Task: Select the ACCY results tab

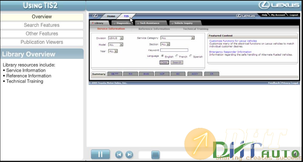Action: click(x=195, y=74)
